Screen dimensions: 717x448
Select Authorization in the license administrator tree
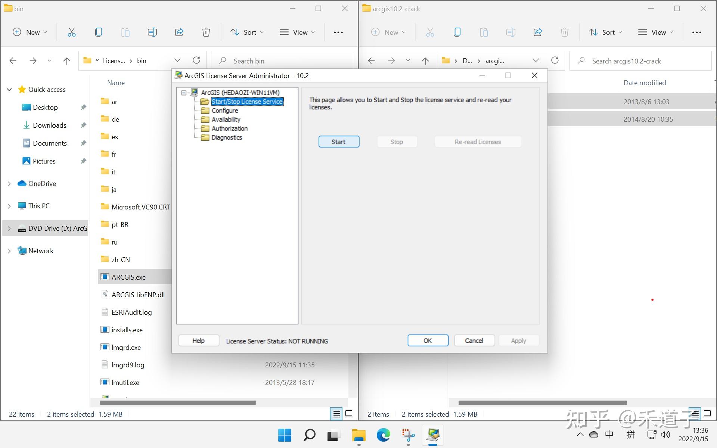(x=229, y=128)
